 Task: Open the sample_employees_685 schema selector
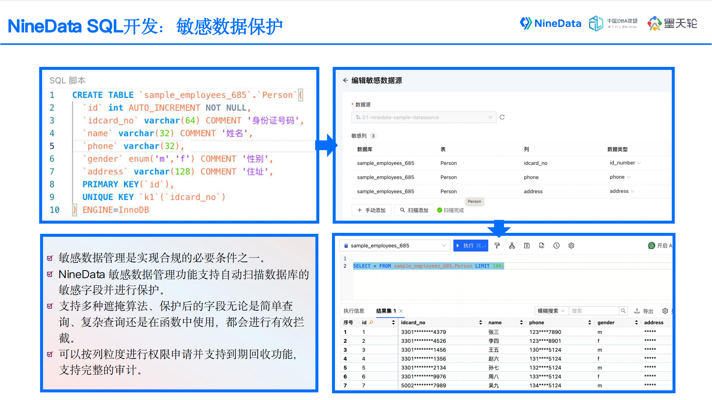(x=395, y=246)
